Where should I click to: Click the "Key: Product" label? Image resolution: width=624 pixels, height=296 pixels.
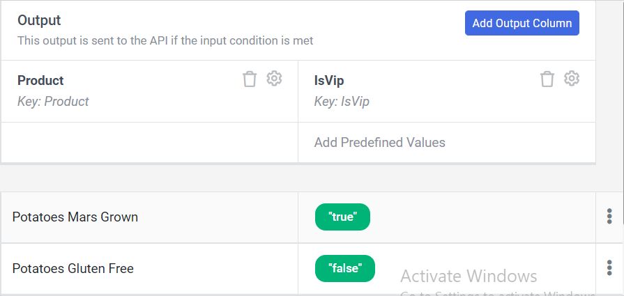(53, 102)
